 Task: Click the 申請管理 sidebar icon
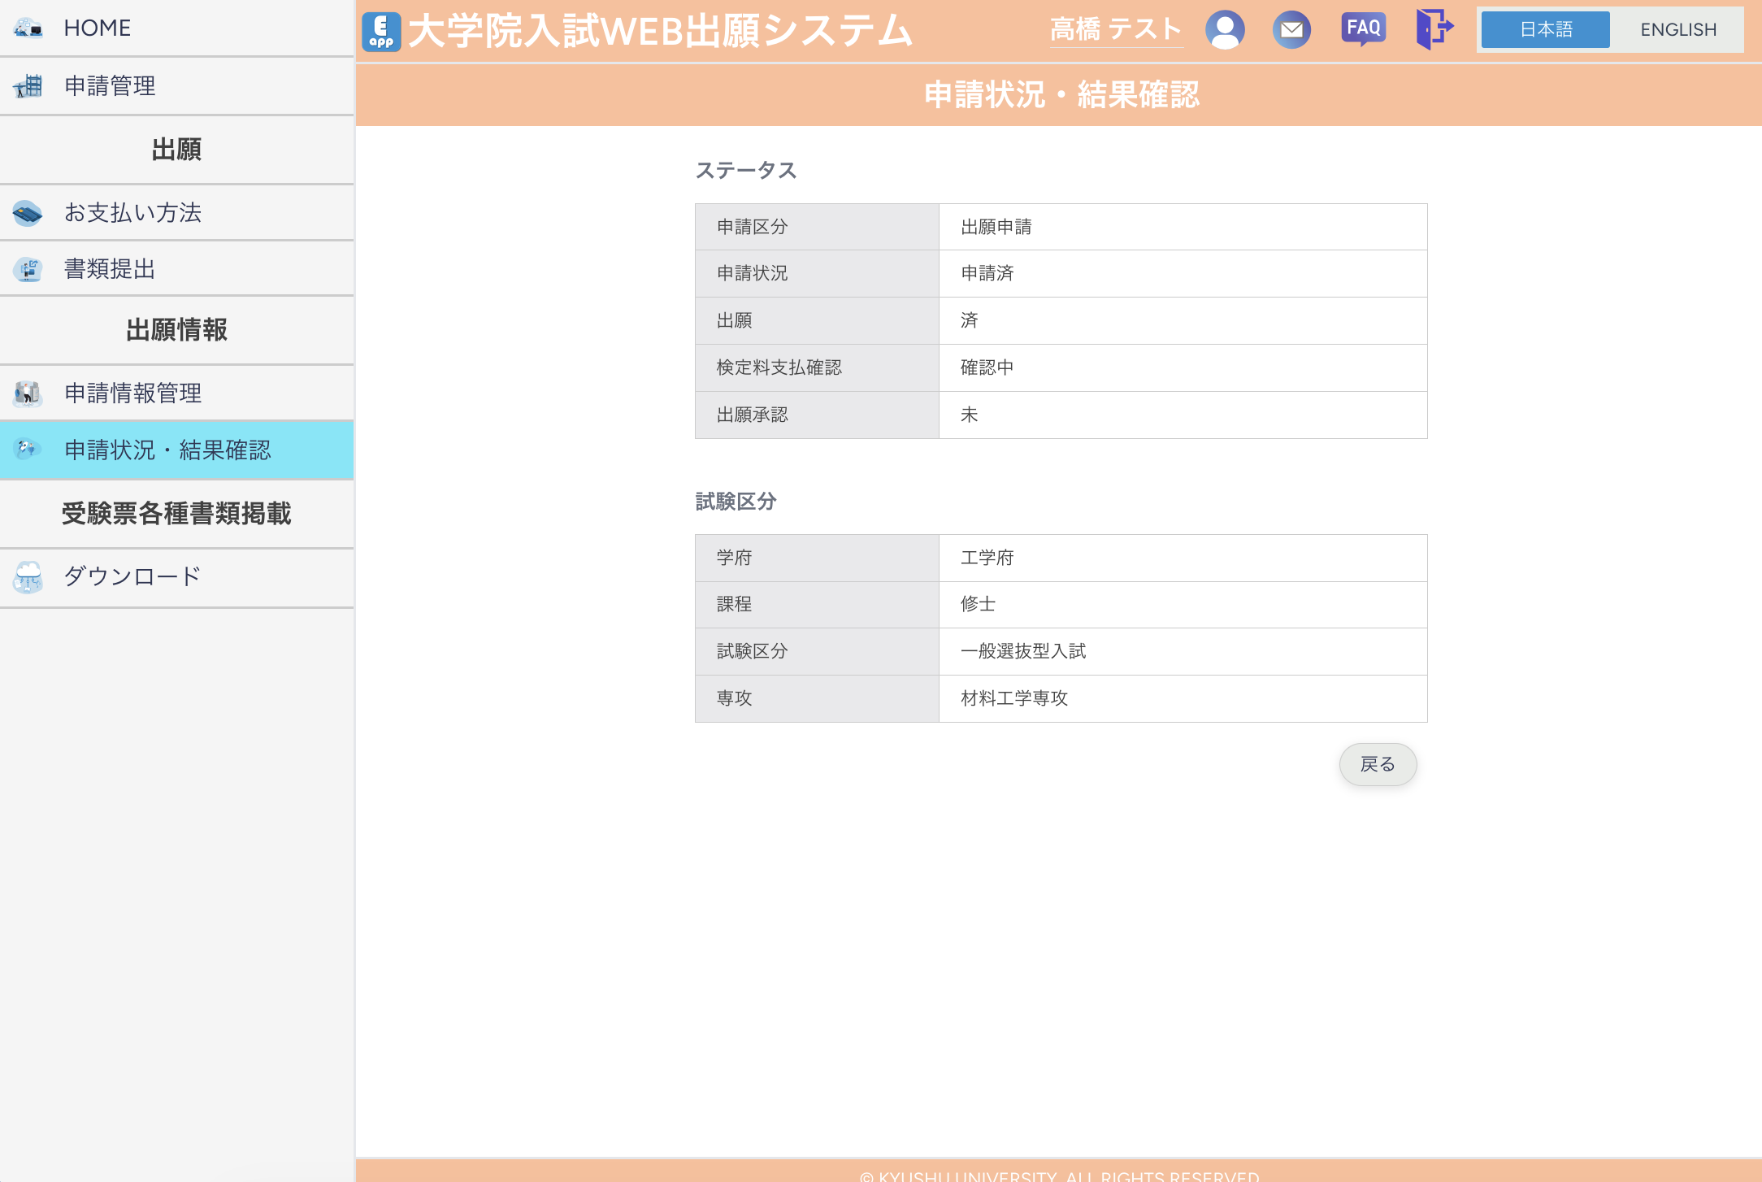click(28, 85)
